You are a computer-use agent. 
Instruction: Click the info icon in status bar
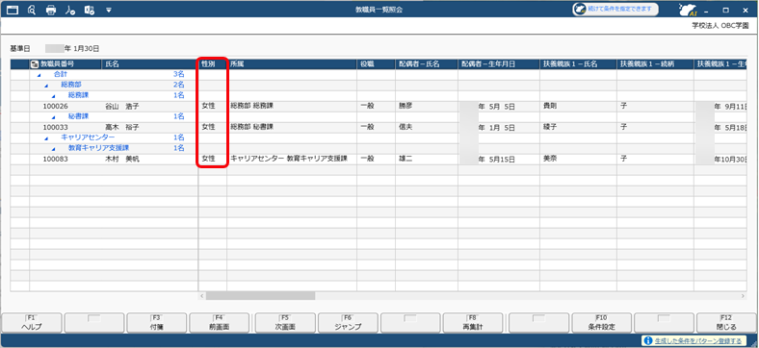(x=648, y=340)
